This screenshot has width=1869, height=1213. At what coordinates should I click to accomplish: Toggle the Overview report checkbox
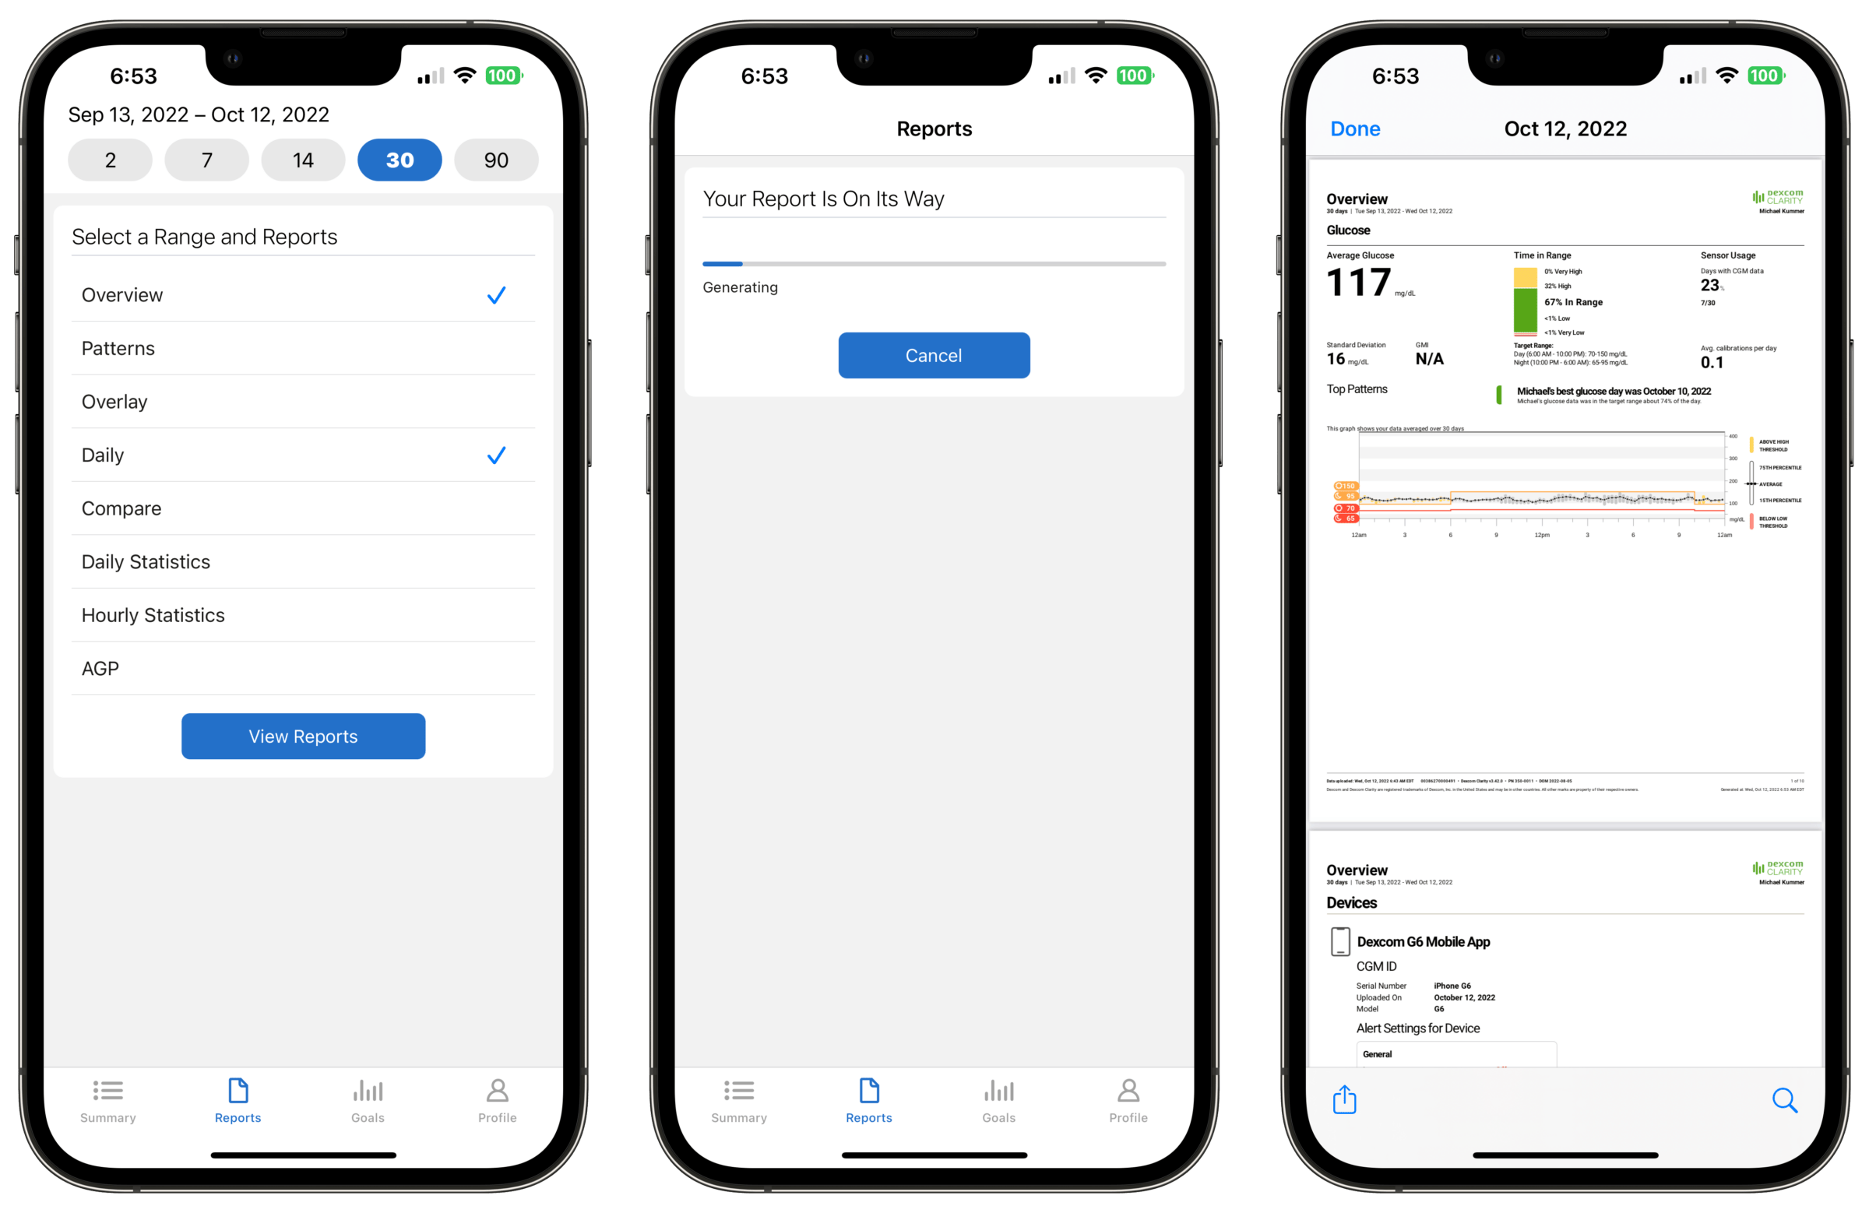497,294
